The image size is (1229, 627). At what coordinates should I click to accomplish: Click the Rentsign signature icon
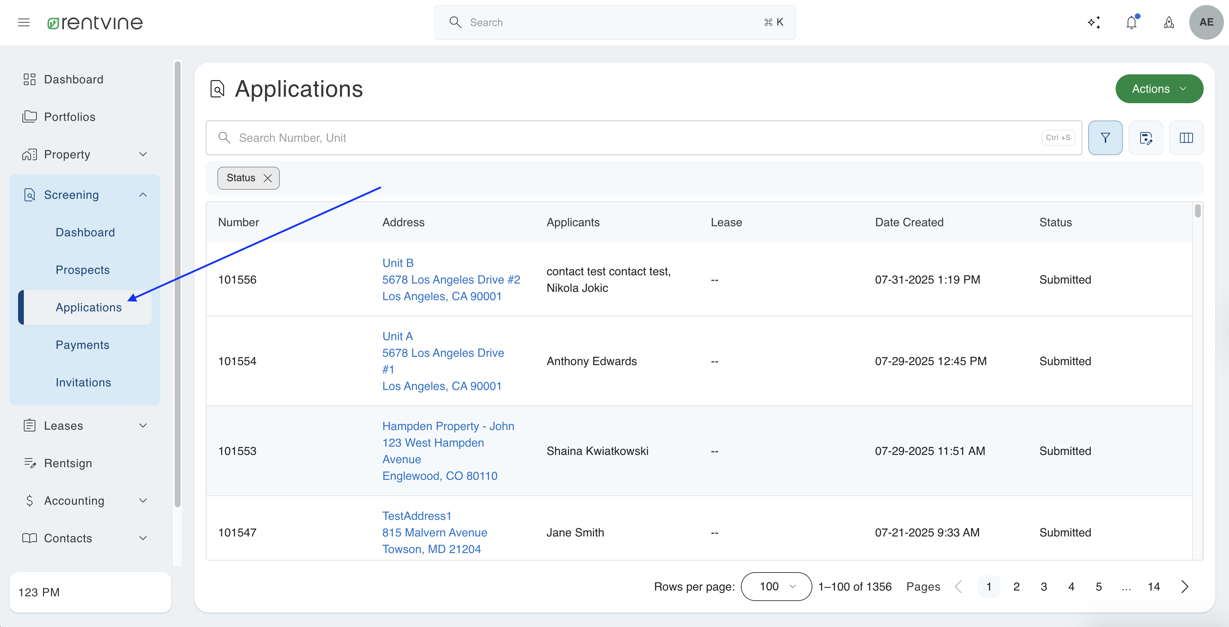(30, 463)
